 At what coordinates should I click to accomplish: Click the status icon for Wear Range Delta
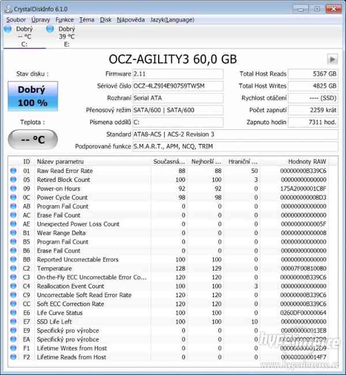click(13, 232)
